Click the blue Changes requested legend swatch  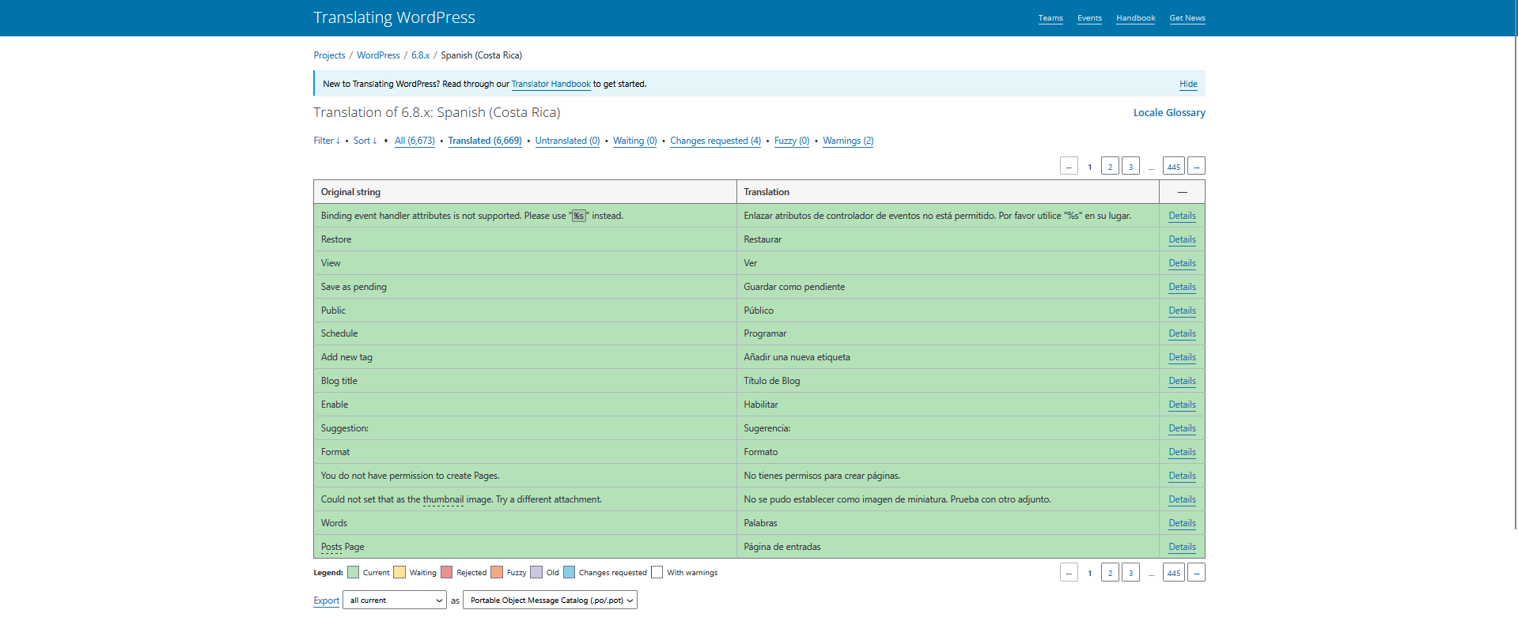pos(569,572)
